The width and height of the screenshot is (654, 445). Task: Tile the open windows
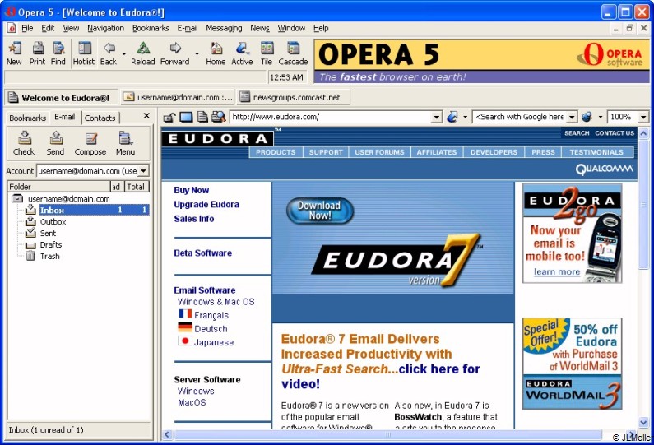[x=267, y=53]
